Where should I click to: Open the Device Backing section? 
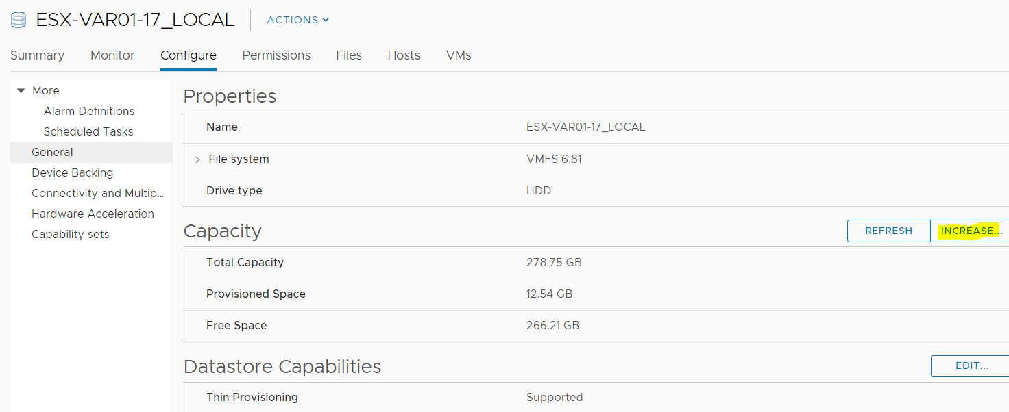(72, 172)
